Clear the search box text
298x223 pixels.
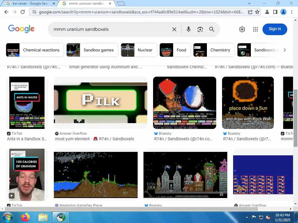pyautogui.click(x=174, y=29)
